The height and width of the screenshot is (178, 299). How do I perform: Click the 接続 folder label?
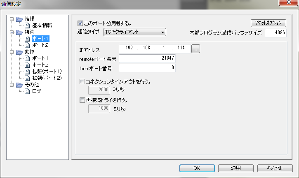pyautogui.click(x=30, y=32)
